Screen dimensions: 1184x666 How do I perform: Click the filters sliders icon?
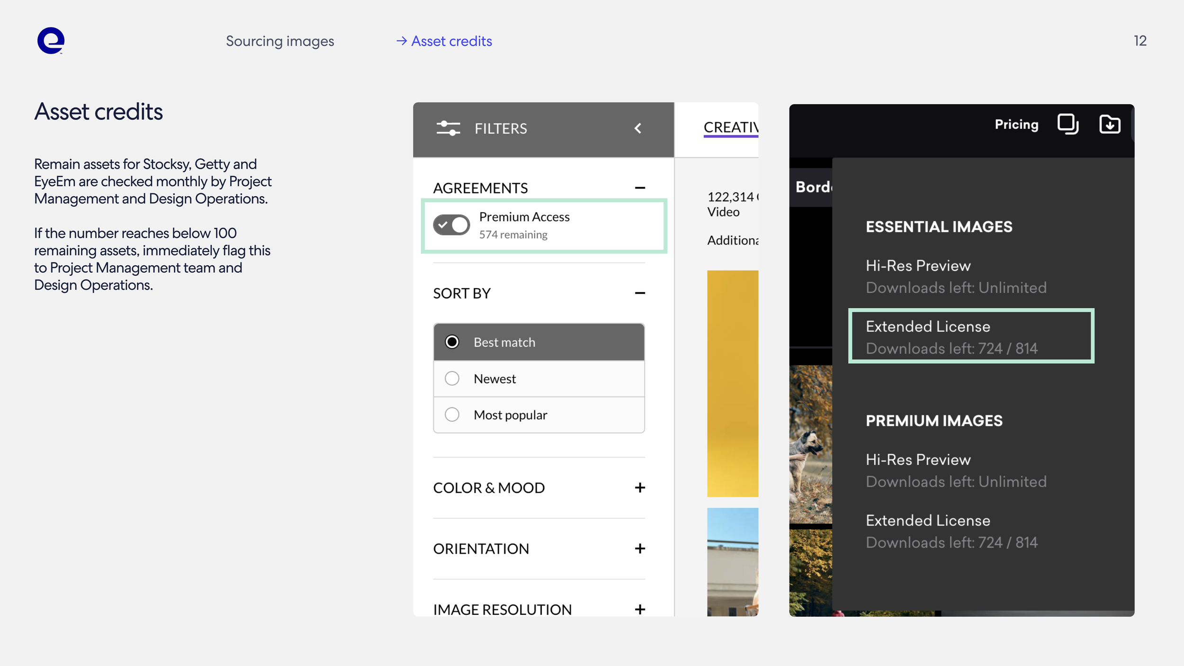tap(448, 128)
